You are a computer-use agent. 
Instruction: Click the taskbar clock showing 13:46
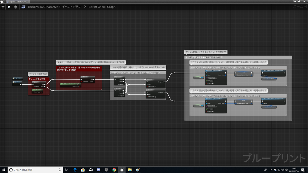coord(294,170)
